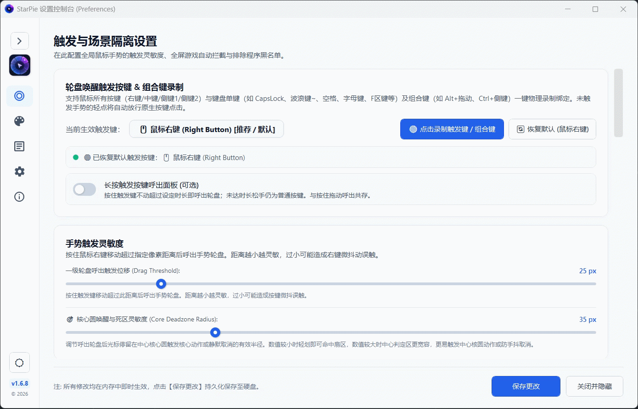Viewport: 638px width, 409px height.
Task: Click the 轮盘唤醒触发按键 & 组合键录制 heading
Action: coord(125,87)
